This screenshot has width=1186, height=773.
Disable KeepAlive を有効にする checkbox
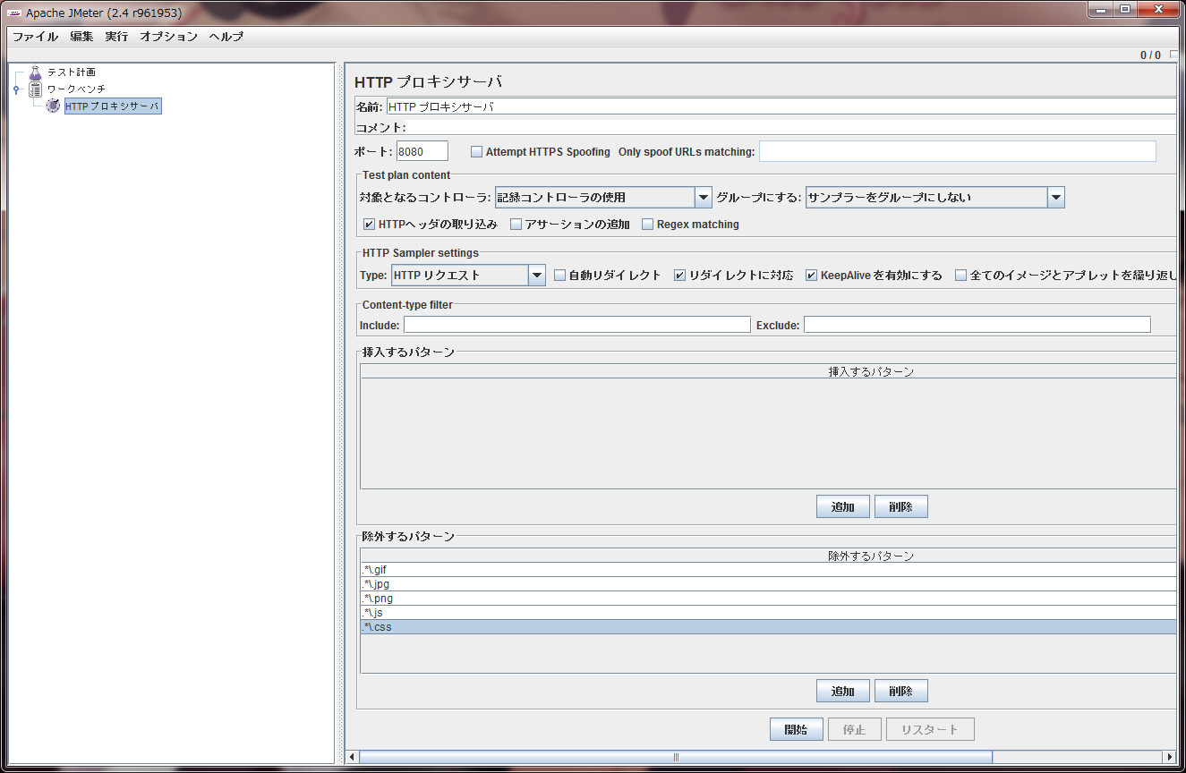click(x=812, y=276)
